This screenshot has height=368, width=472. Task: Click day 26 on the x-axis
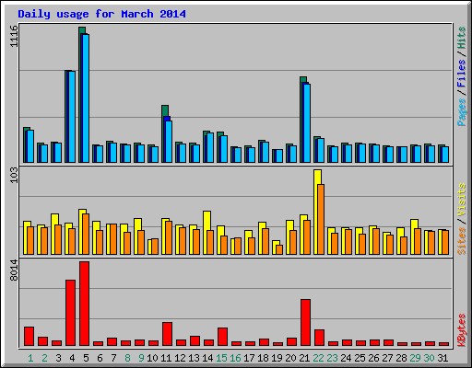click(x=373, y=358)
